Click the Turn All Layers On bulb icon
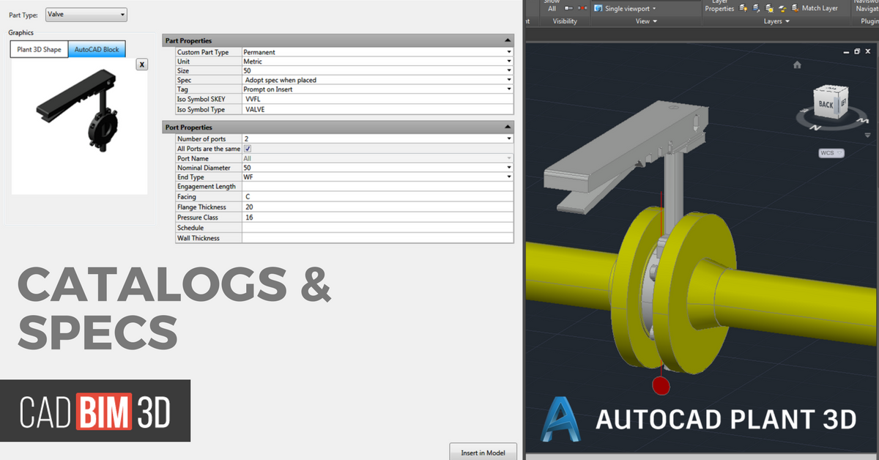 [x=743, y=8]
